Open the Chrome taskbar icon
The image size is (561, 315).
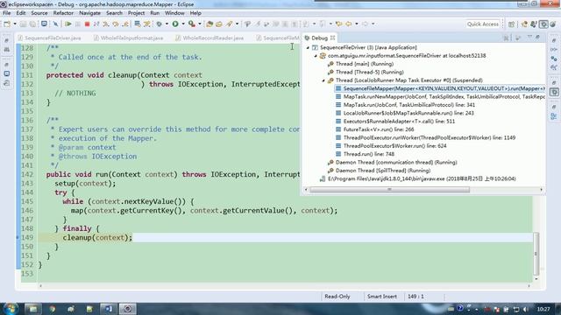[x=53, y=309]
